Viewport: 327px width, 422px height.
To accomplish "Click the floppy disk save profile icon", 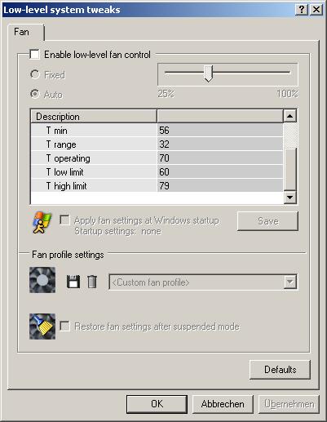I will pos(73,282).
